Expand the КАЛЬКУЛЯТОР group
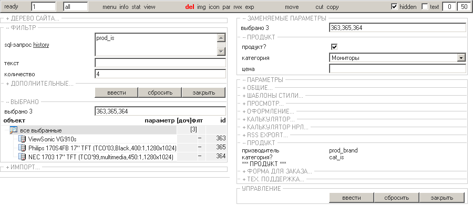 [x=269, y=119]
